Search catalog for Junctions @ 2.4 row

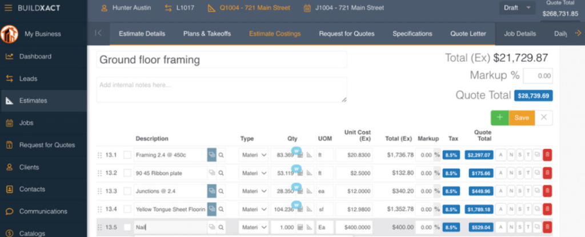coord(221,191)
